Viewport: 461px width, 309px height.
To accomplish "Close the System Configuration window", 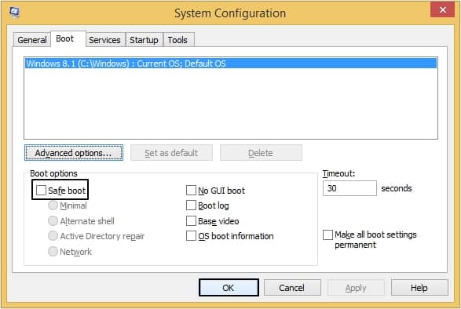I will point(442,9).
